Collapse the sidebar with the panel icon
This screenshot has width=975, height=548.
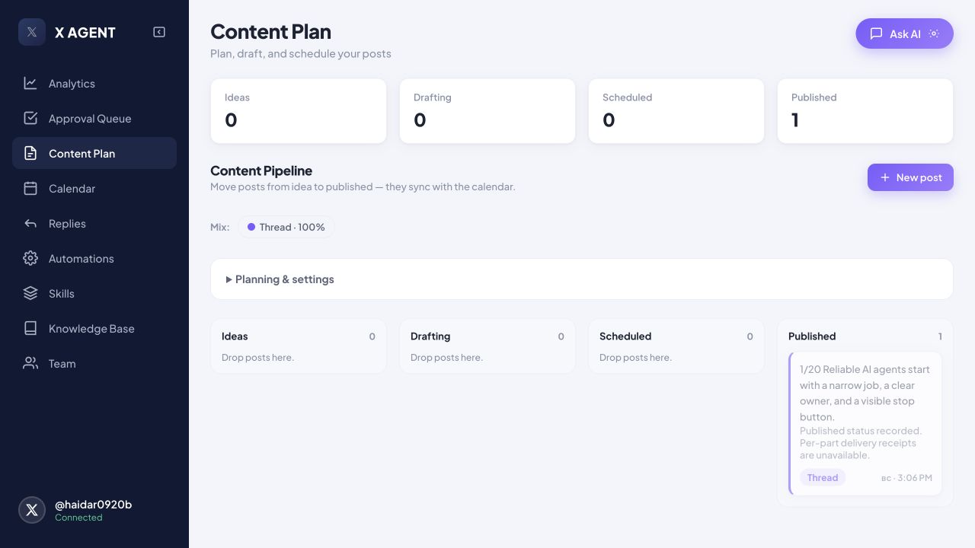coord(159,32)
